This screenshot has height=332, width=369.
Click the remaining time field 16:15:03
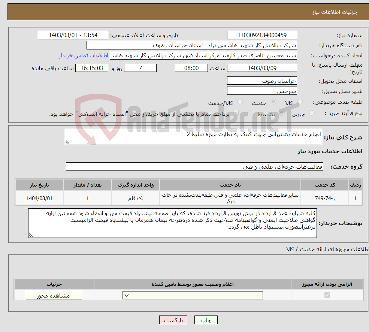click(92, 68)
